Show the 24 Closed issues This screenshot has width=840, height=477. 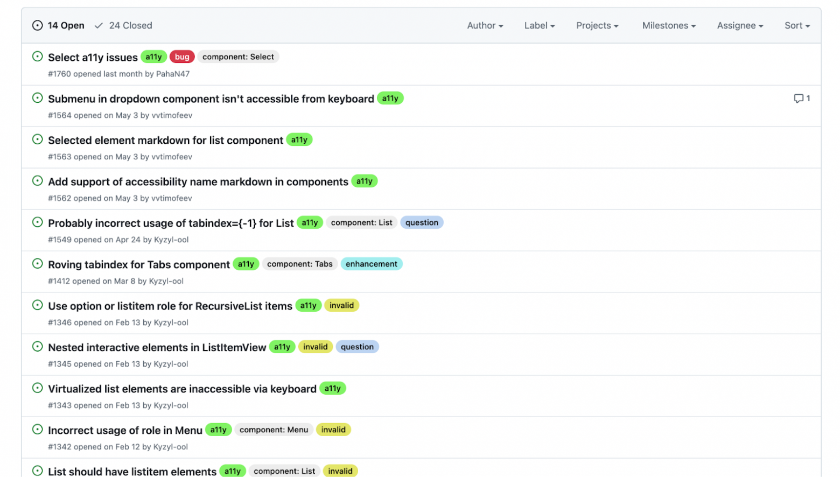click(124, 25)
